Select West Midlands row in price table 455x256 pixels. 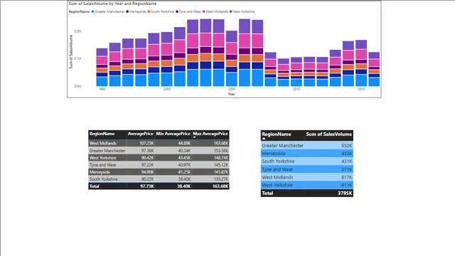pos(159,143)
